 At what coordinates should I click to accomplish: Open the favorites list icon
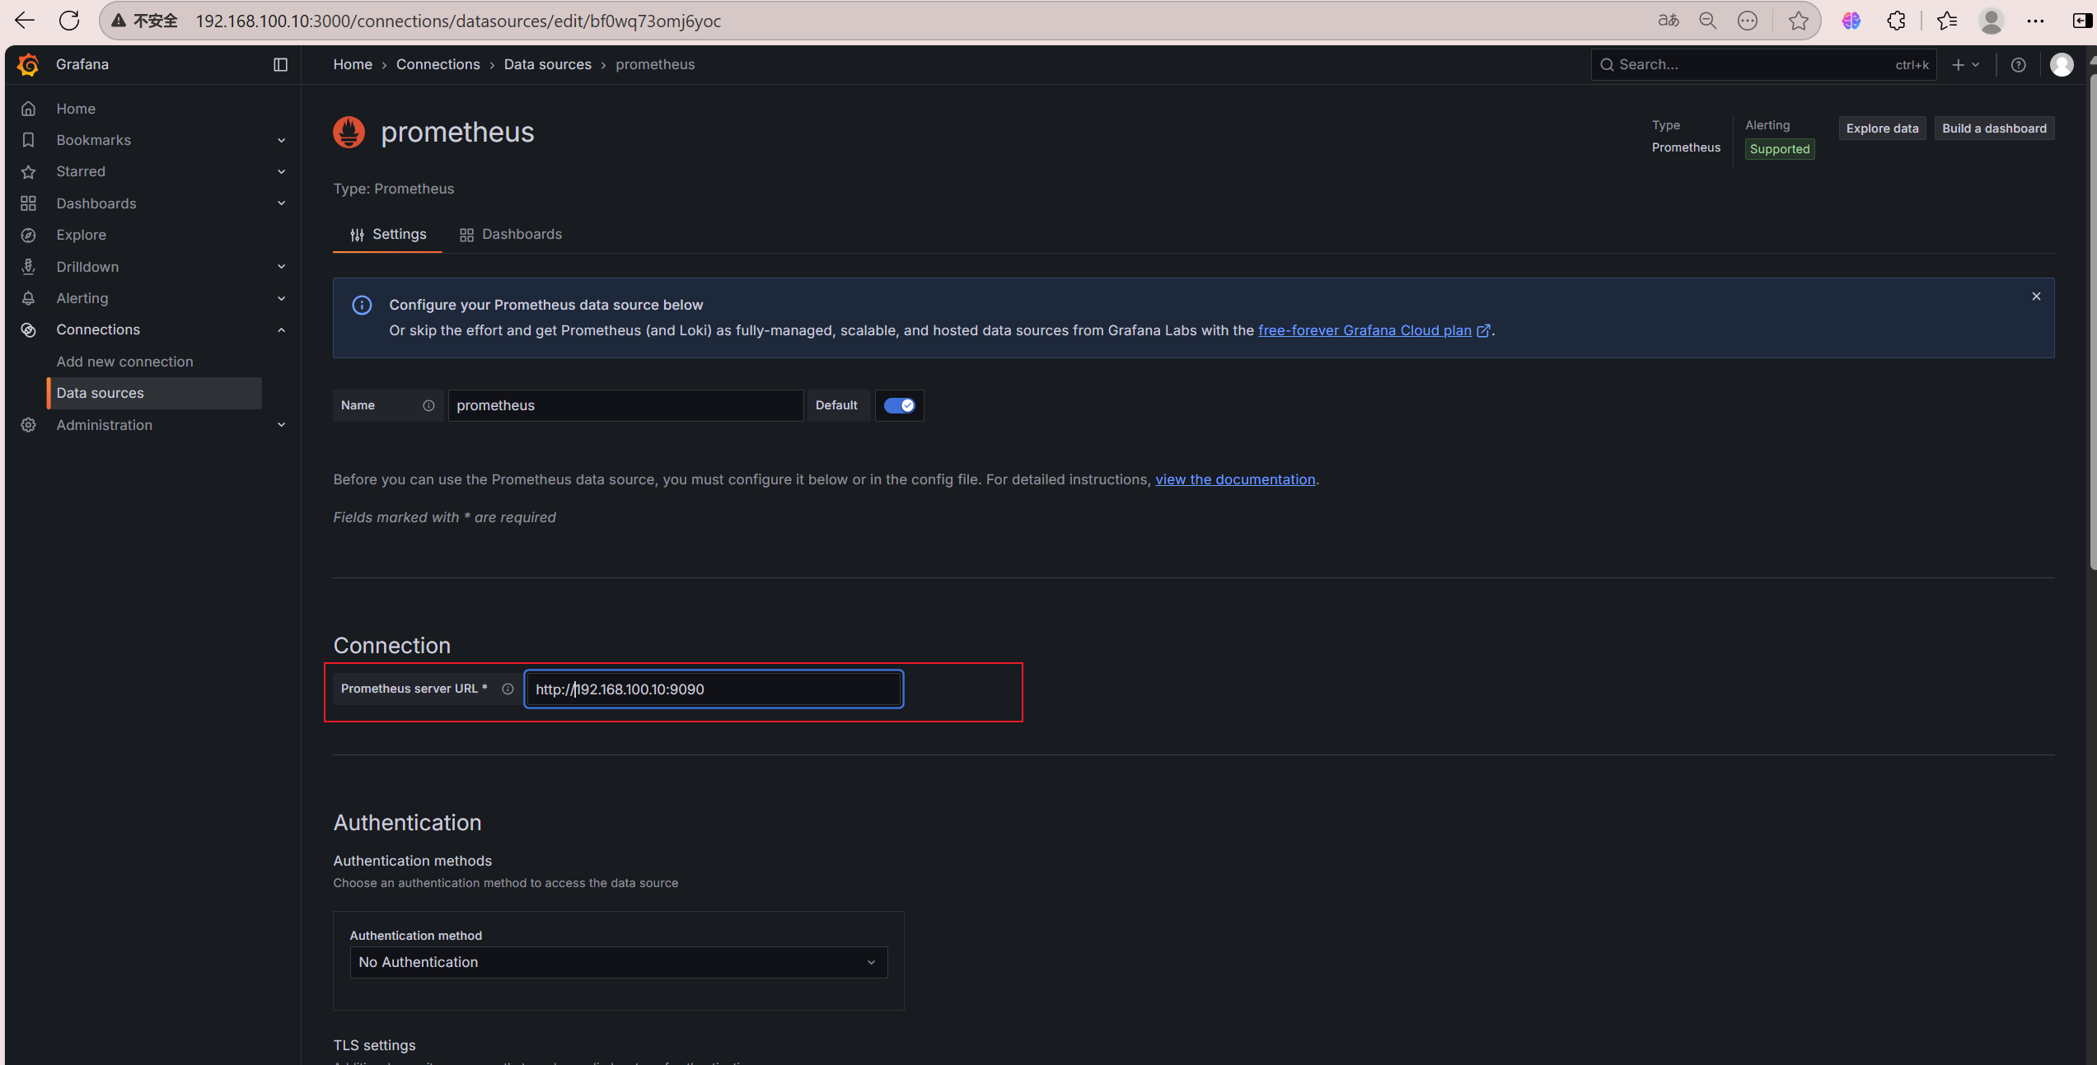(1947, 21)
